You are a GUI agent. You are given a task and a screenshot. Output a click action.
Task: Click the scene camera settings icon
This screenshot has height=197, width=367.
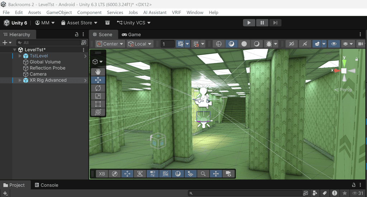click(361, 44)
